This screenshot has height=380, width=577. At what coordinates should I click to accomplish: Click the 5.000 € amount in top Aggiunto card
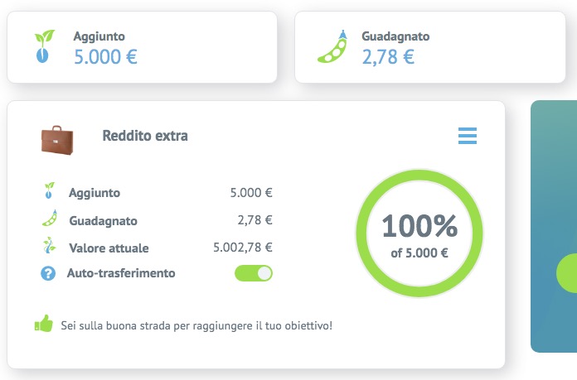click(105, 57)
